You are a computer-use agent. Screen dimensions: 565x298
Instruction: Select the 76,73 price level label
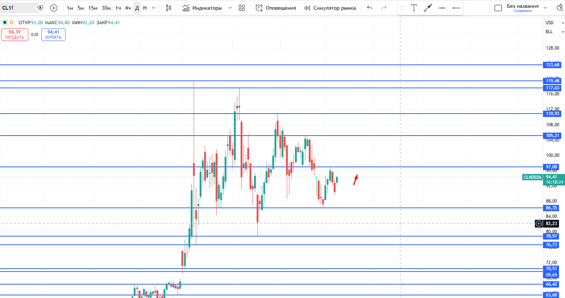(551, 245)
